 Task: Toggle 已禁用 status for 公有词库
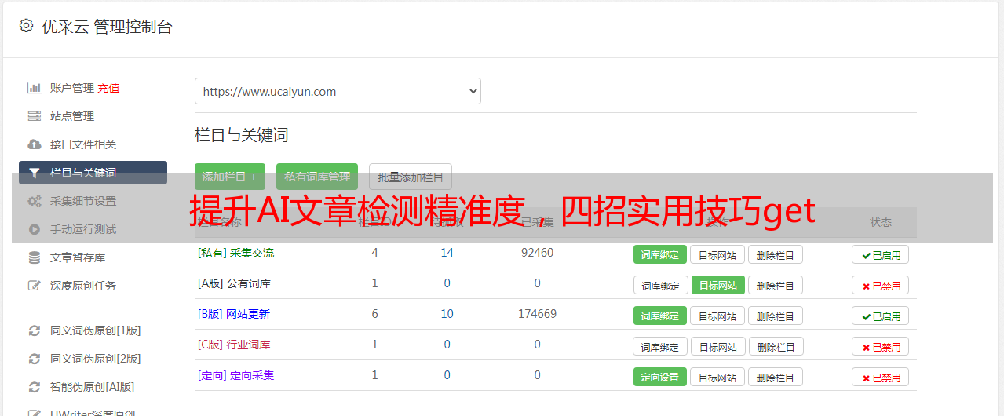(881, 285)
